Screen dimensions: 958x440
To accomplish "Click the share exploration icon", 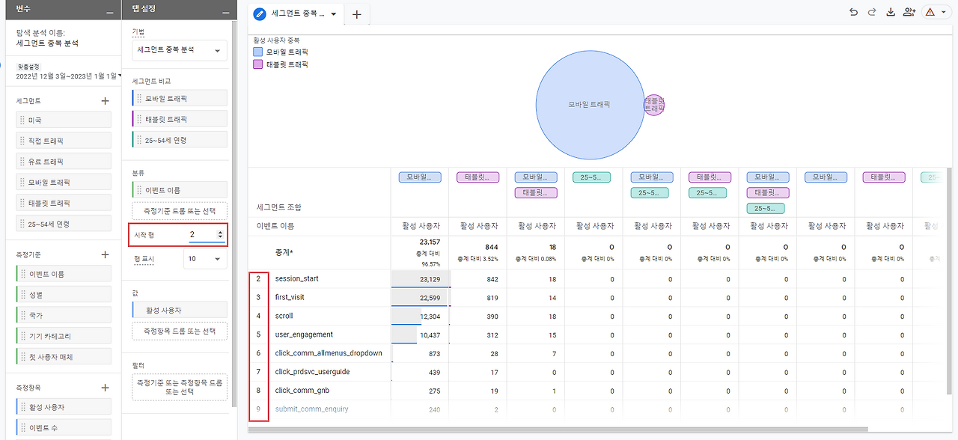I will coord(909,13).
